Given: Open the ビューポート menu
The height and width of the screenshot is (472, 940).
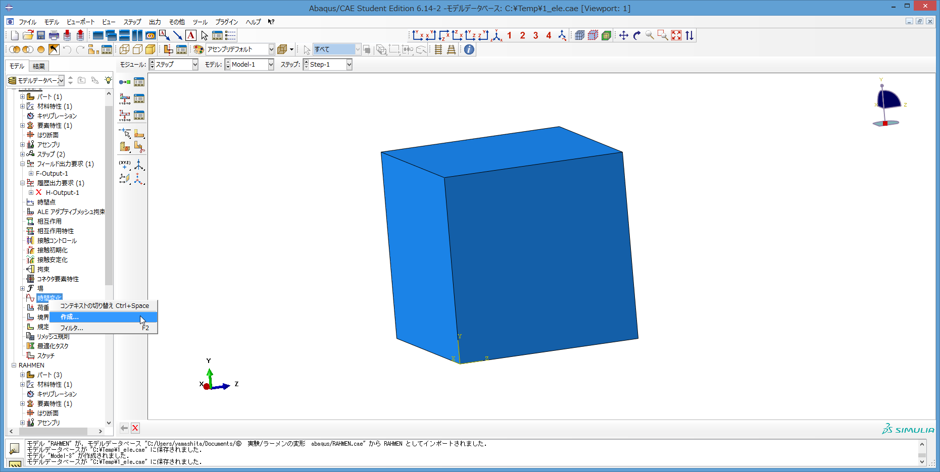Looking at the screenshot, I should tap(81, 22).
